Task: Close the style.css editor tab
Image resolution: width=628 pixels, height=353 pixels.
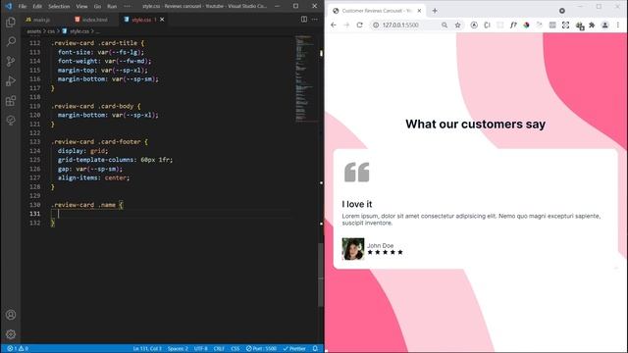Action: coord(162,20)
